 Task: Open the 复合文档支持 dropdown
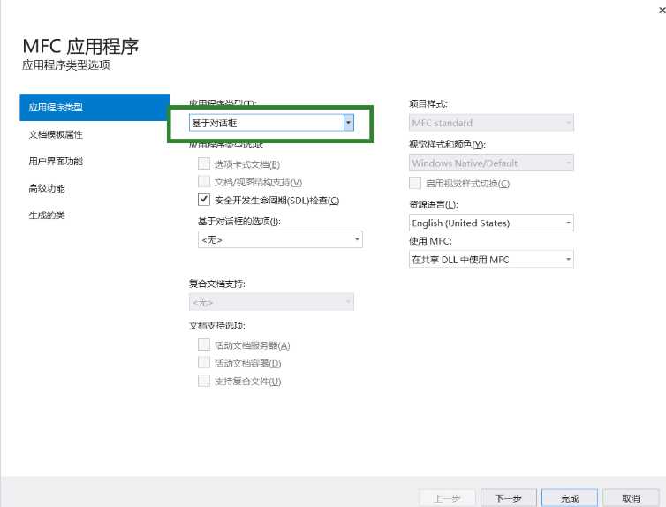(x=271, y=302)
